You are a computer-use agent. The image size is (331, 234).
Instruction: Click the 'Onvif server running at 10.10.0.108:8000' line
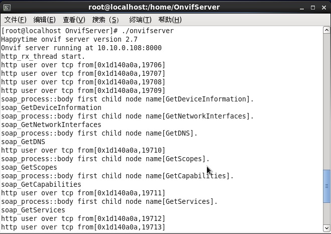click(81, 48)
